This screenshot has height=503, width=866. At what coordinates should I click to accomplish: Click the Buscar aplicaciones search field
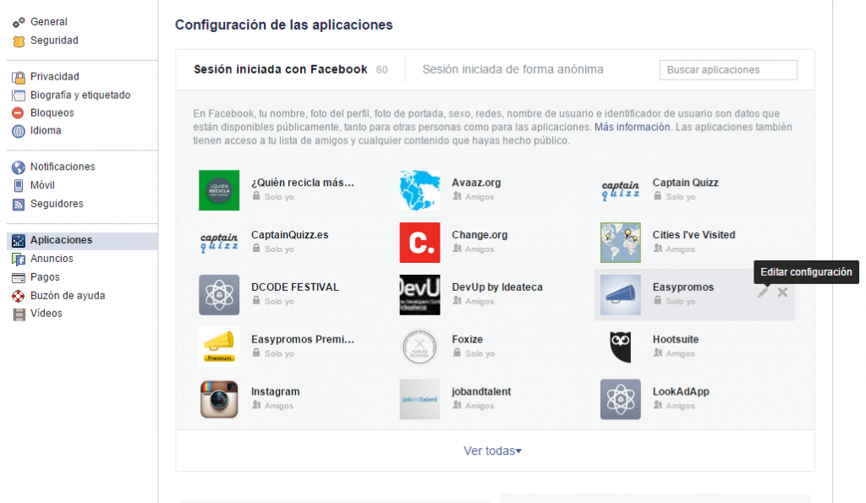pyautogui.click(x=727, y=70)
